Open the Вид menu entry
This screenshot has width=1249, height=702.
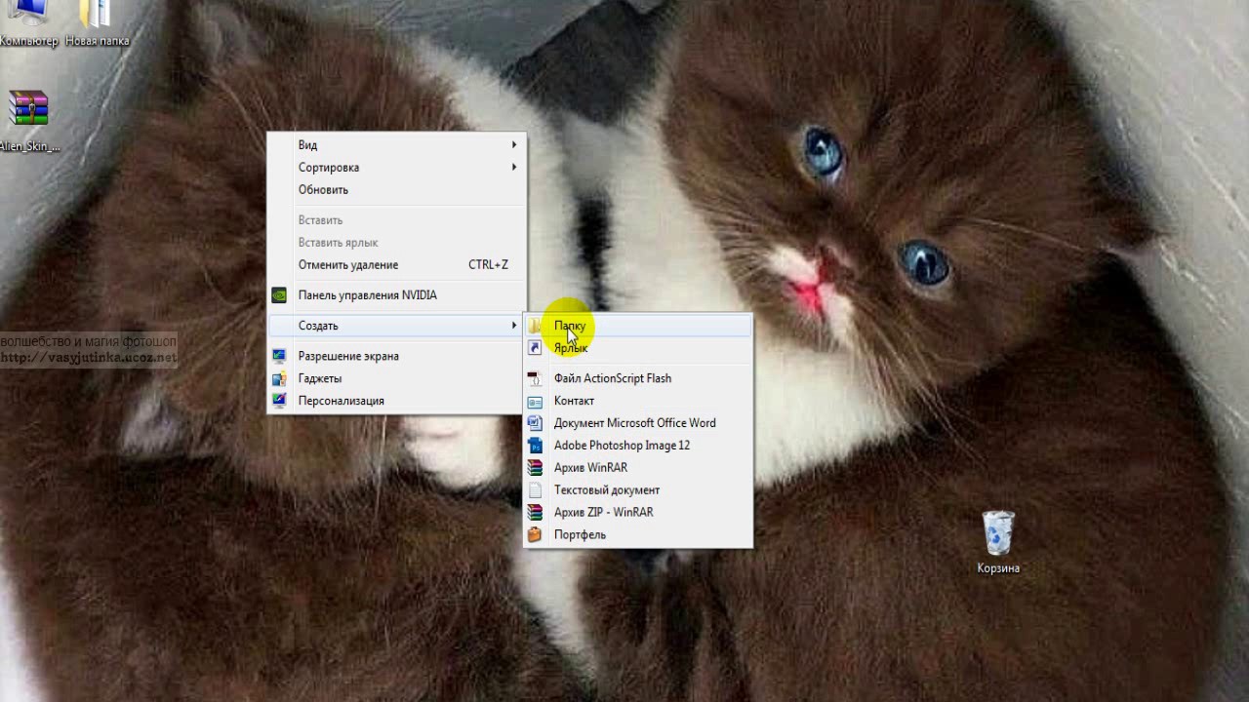(x=396, y=145)
